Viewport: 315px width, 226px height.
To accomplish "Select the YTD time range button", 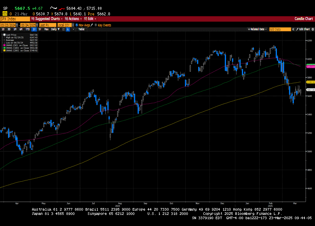I will click(27, 29).
